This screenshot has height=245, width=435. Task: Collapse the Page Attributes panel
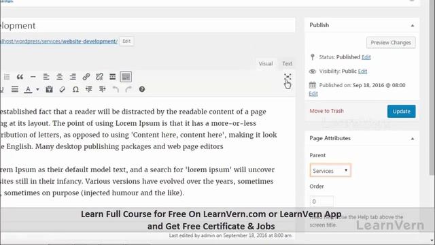pyautogui.click(x=413, y=139)
